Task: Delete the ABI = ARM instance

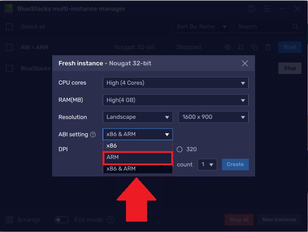Action: click(268, 47)
